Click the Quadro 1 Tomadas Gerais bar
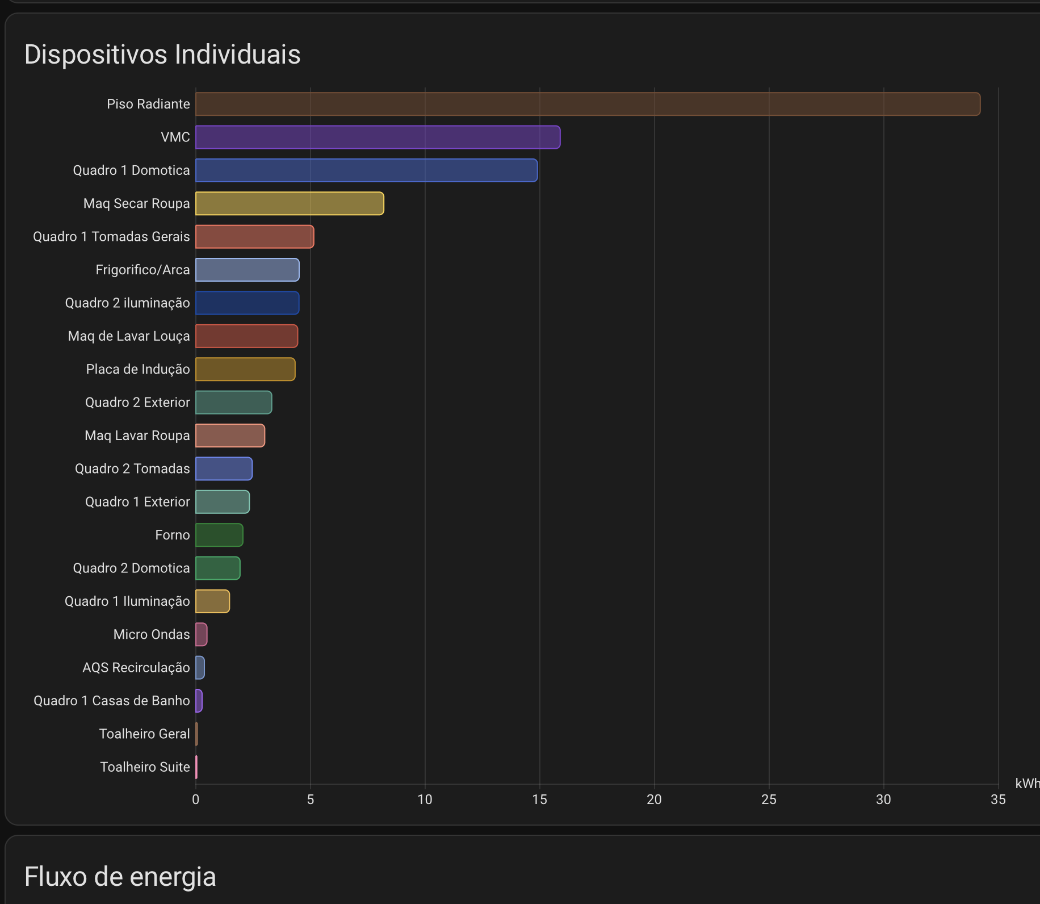The height and width of the screenshot is (904, 1040). pos(254,237)
